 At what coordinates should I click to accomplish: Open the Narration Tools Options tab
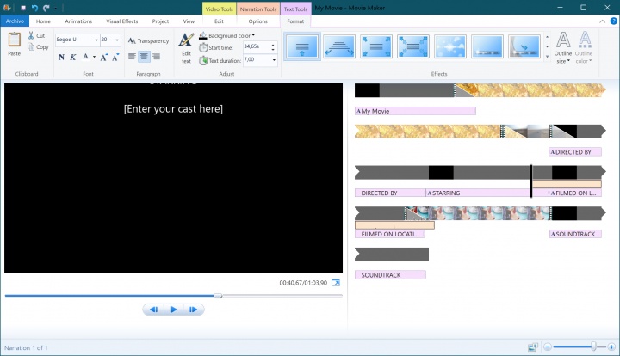[x=257, y=21]
